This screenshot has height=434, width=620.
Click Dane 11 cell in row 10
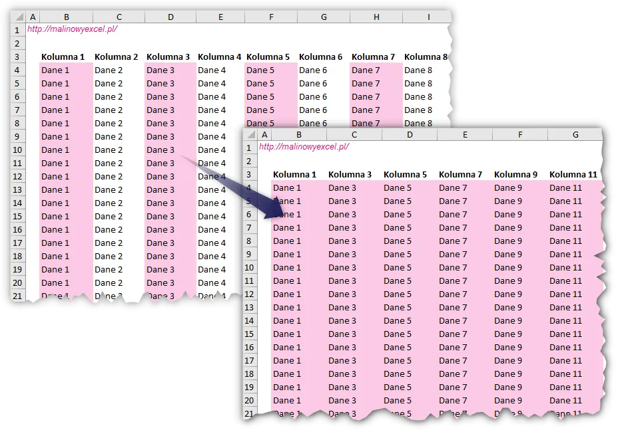[565, 268]
